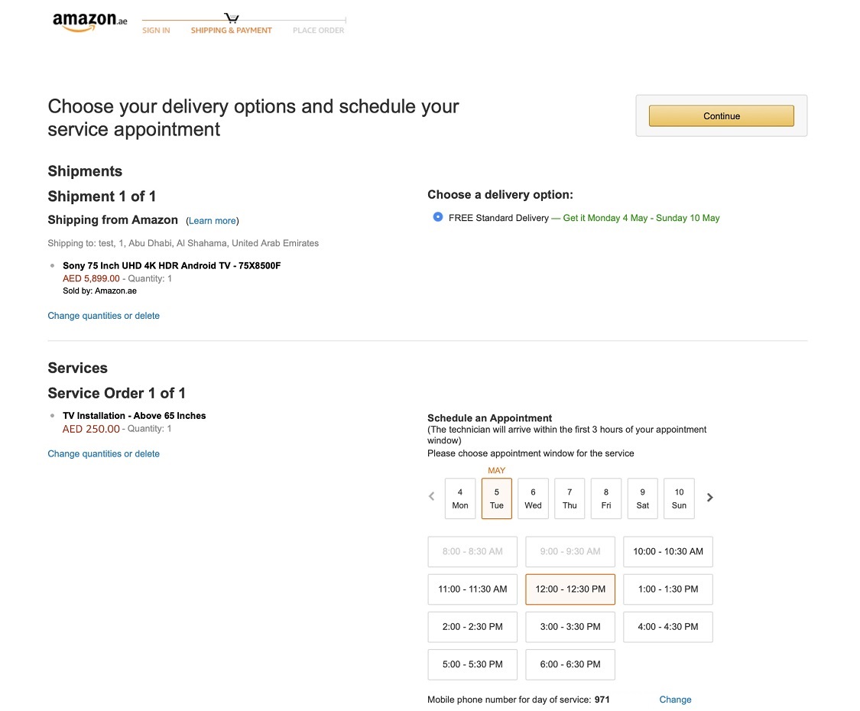The width and height of the screenshot is (860, 711).
Task: Pick the 1:00 - 1:30 PM slot
Action: 668,589
